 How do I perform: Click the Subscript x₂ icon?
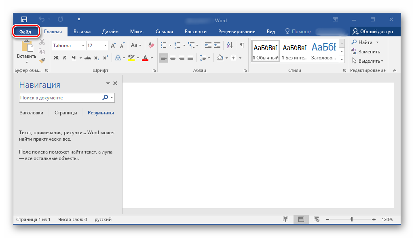click(96, 58)
